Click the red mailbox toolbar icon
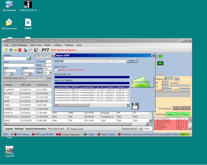Viewport: 207px width, 165px height. [20, 50]
